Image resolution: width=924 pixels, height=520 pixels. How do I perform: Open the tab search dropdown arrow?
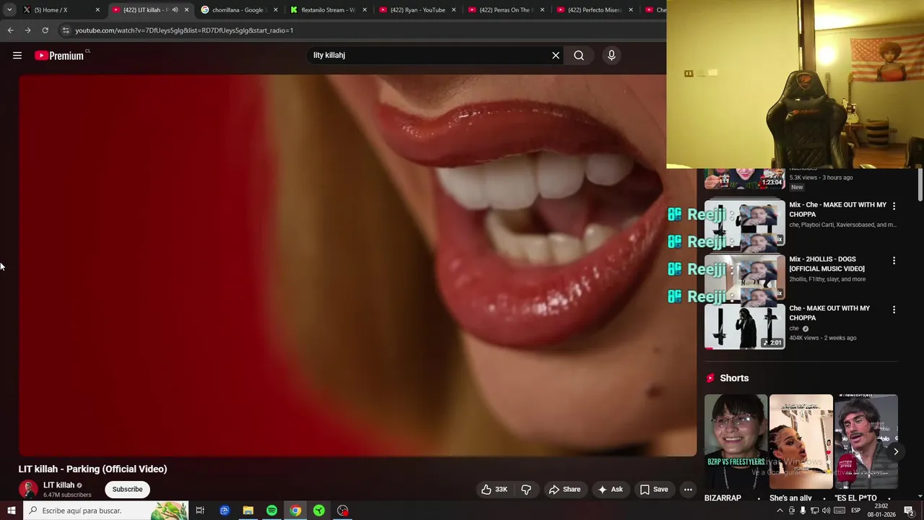pos(9,10)
